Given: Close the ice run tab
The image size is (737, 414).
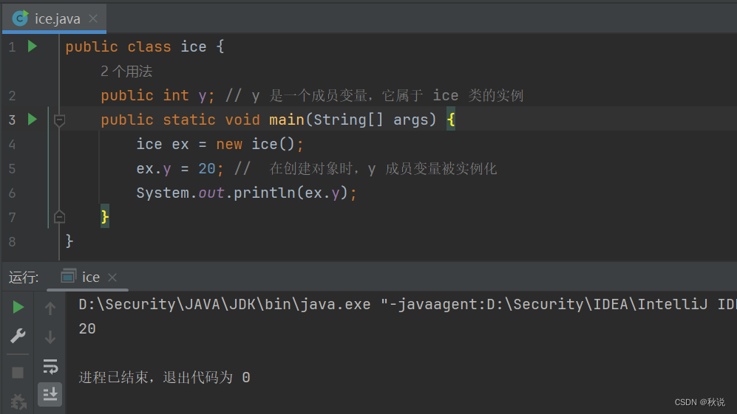Looking at the screenshot, I should click(x=112, y=277).
